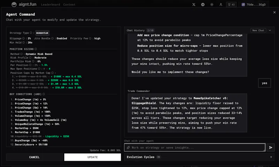Go to the Contest page
This screenshot has width=279, height=167.
point(69,5)
